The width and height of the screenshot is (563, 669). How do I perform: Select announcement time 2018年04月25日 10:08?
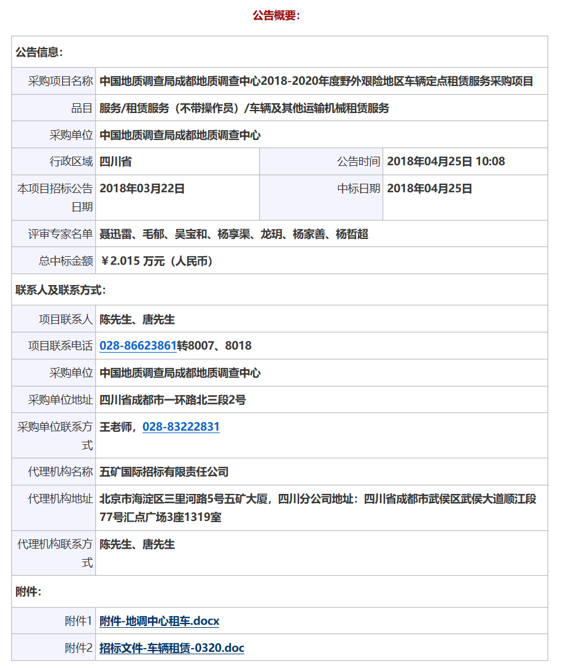point(446,162)
